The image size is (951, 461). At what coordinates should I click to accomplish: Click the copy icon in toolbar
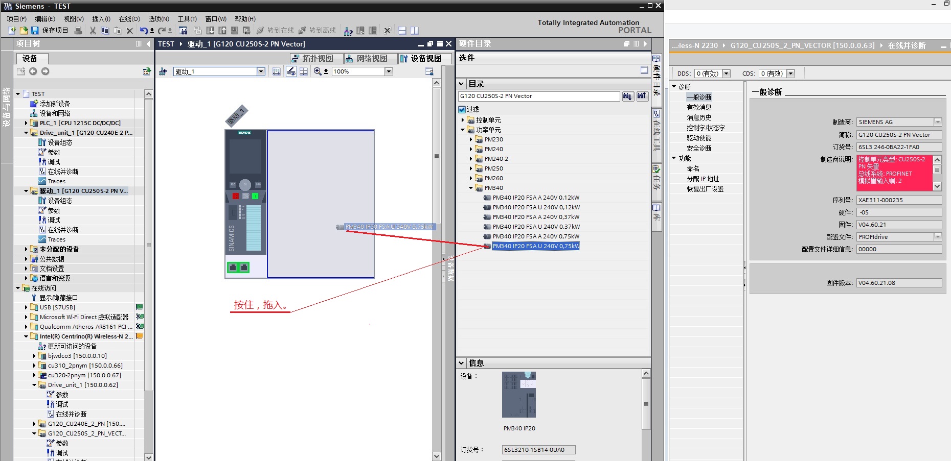tap(105, 31)
